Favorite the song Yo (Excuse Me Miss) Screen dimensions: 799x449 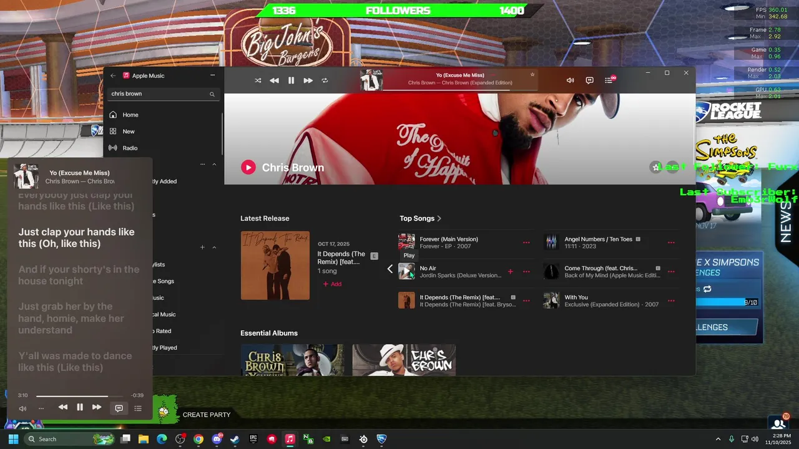(x=532, y=75)
